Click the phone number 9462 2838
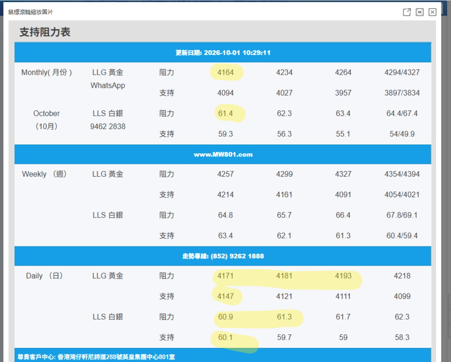451x362 pixels. point(108,127)
